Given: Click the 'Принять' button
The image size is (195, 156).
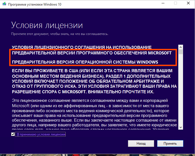Looking at the screenshot, I should pyautogui.click(x=170, y=144).
